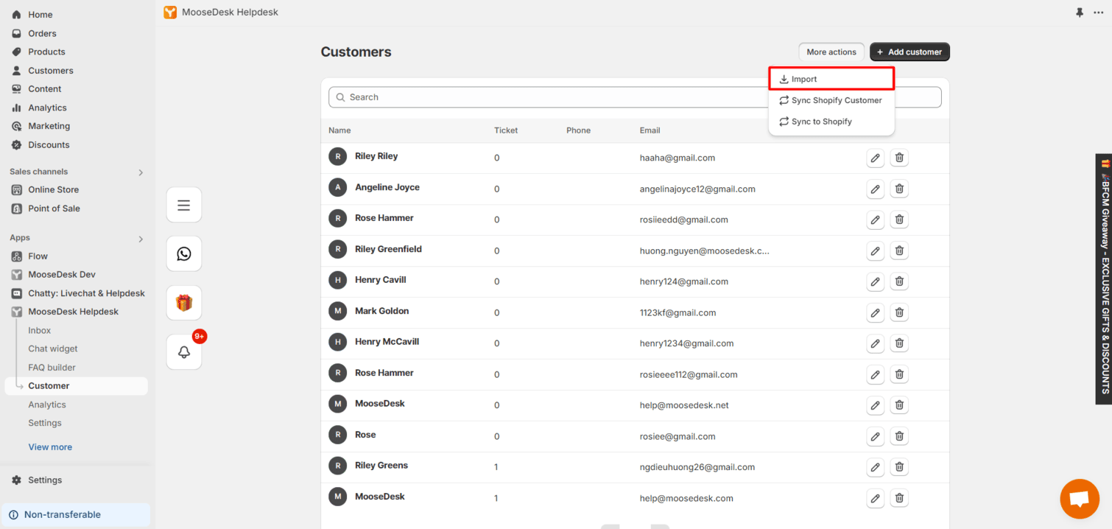Choose Sync Shopify Customer option
The height and width of the screenshot is (529, 1112).
831,100
